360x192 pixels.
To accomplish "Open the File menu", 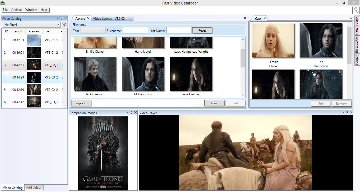I will [x=5, y=10].
